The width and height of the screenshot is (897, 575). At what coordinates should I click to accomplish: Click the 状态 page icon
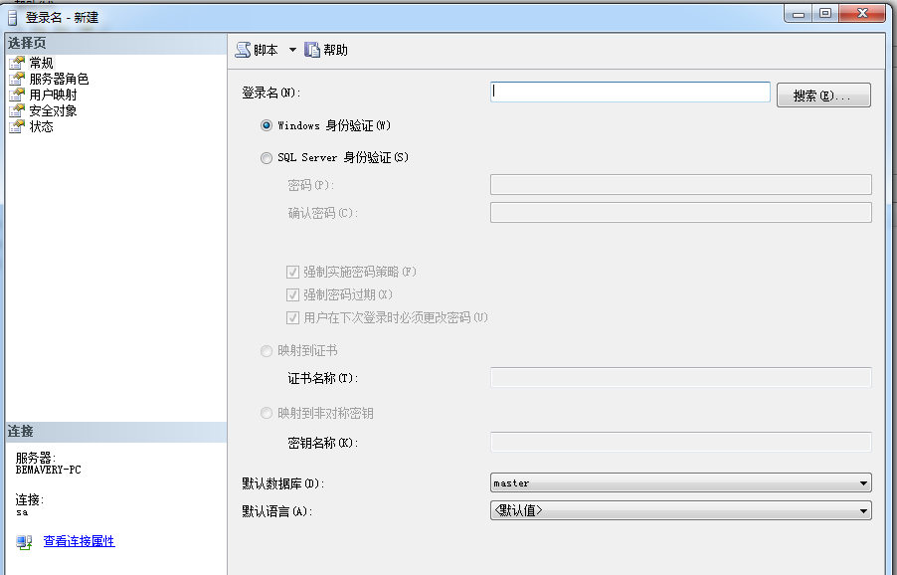17,126
